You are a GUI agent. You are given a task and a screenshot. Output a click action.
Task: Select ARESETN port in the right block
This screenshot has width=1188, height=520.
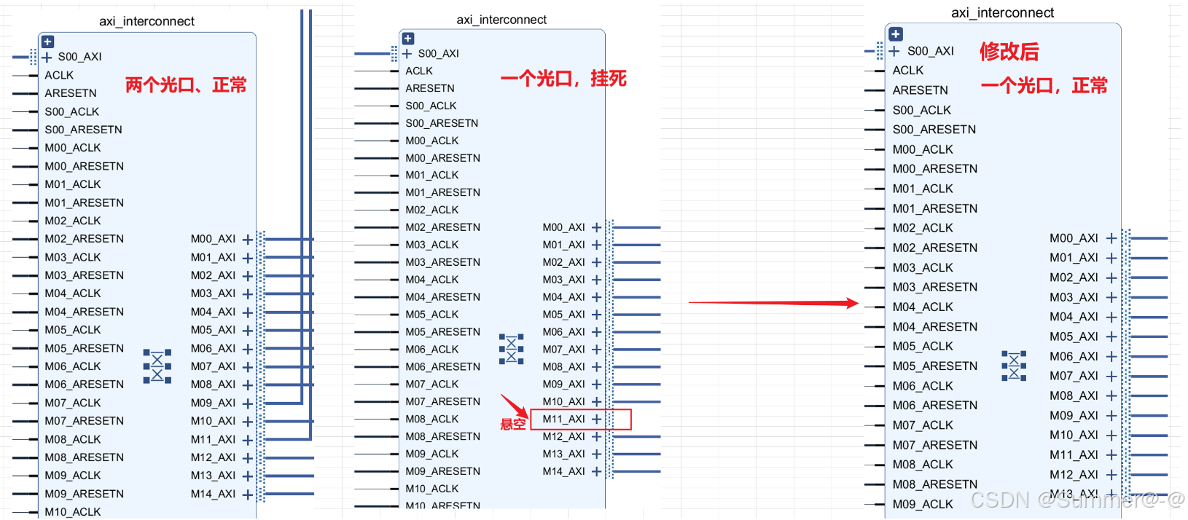(921, 90)
